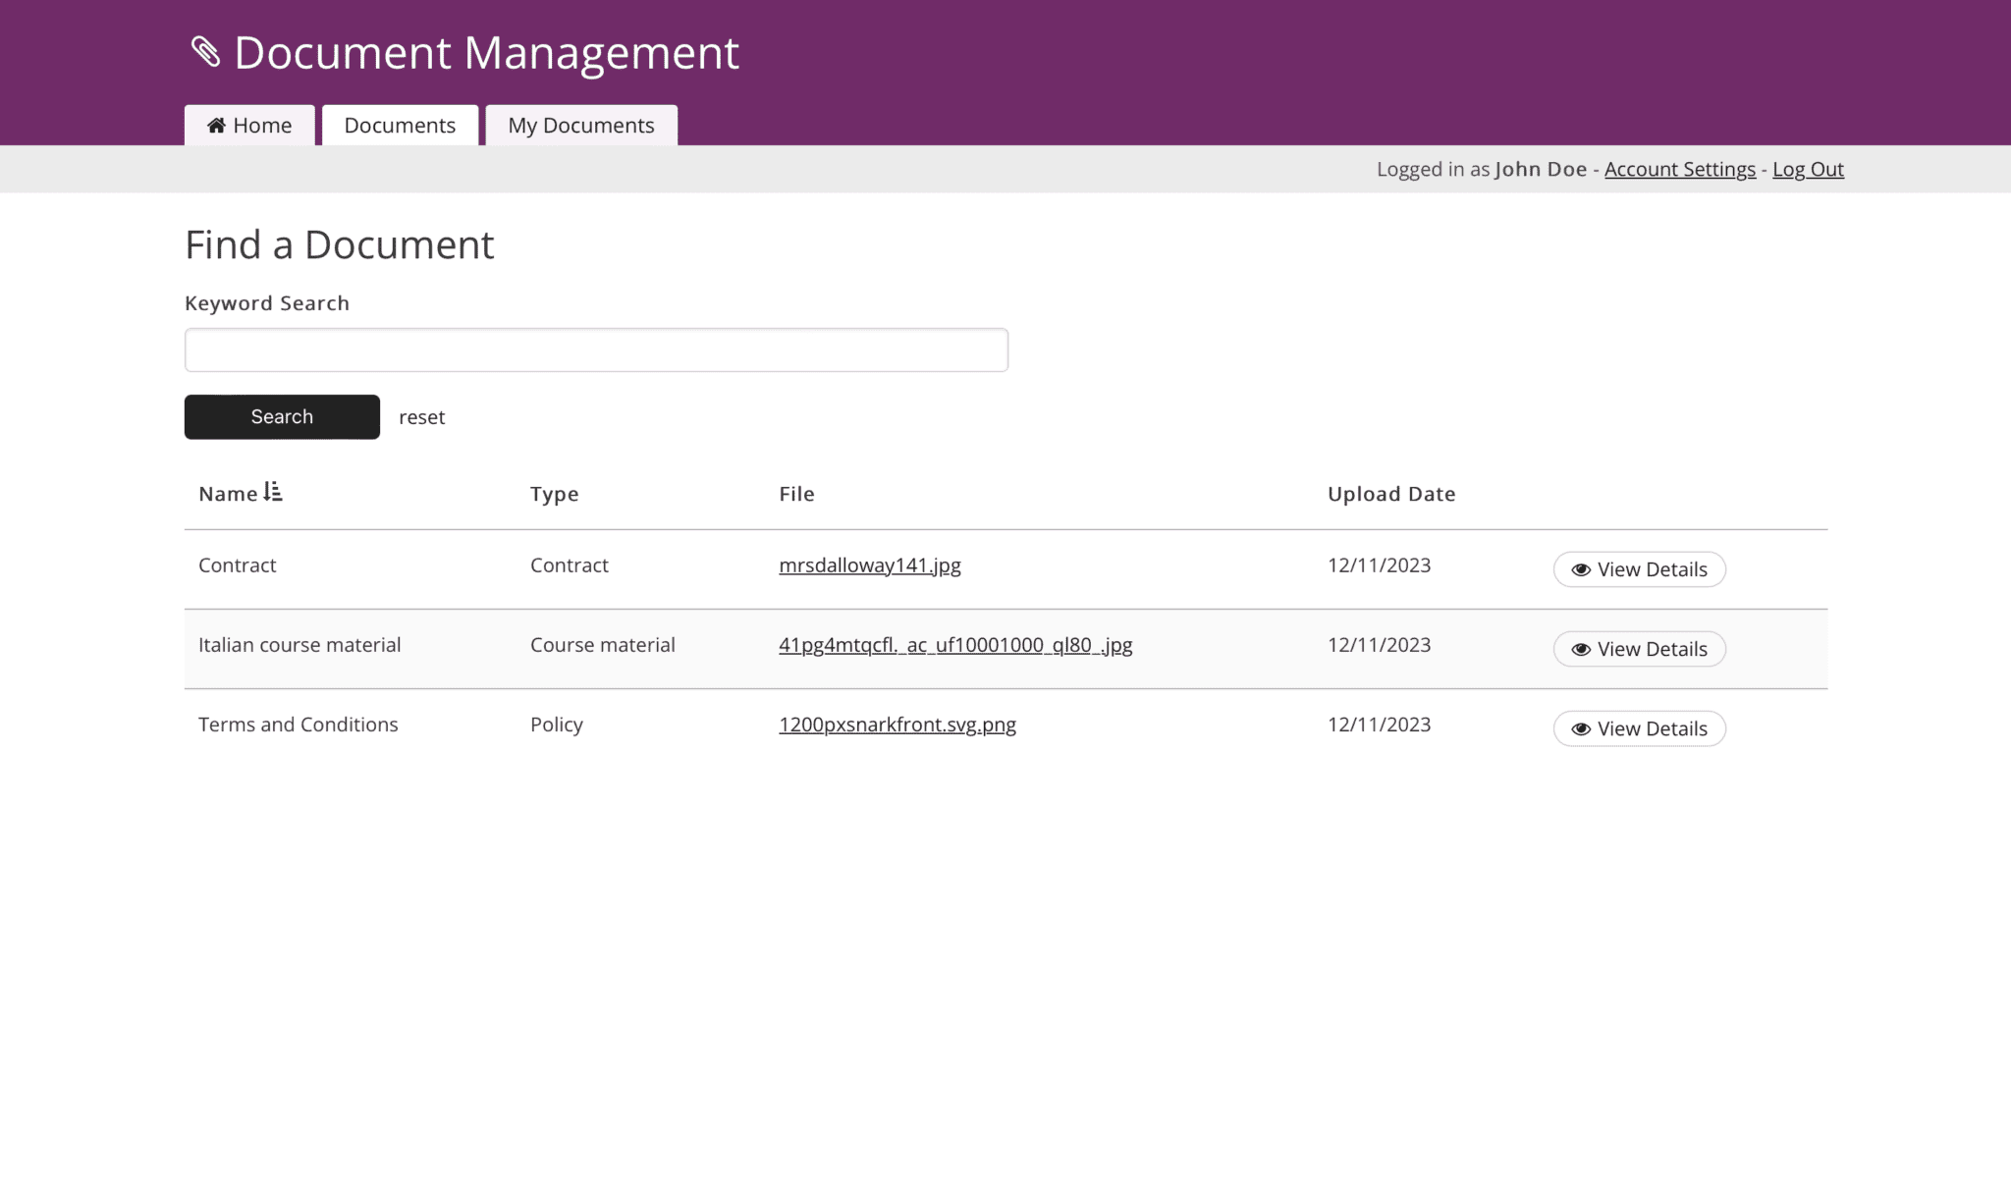Click the eye icon on Terms and Conditions row
The height and width of the screenshot is (1182, 2011).
(1580, 728)
